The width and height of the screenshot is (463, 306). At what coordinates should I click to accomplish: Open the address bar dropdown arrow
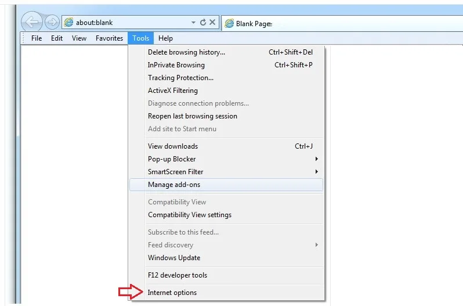pyautogui.click(x=193, y=23)
